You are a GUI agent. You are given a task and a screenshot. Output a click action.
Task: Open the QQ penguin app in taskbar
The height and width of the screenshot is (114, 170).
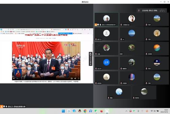click(80, 111)
